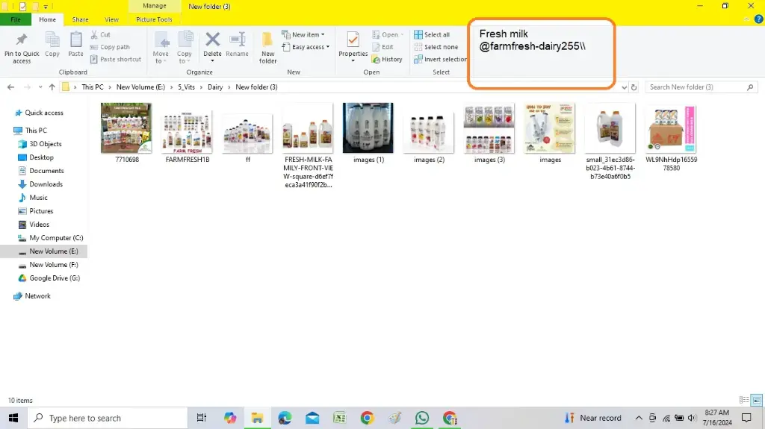Open Excel from the taskbar
The width and height of the screenshot is (765, 429).
tap(340, 418)
